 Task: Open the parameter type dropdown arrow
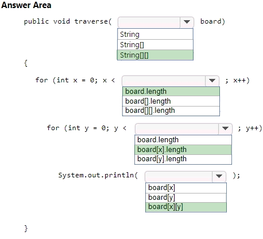point(187,22)
